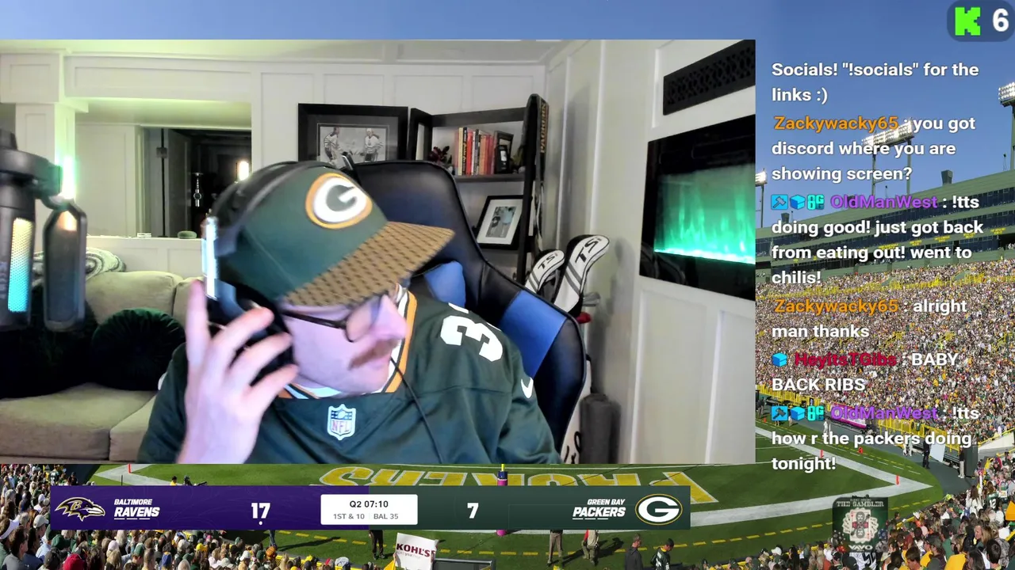Screen dimensions: 1015x570
Task: Click the streamer webcam video feed
Action: 377,252
